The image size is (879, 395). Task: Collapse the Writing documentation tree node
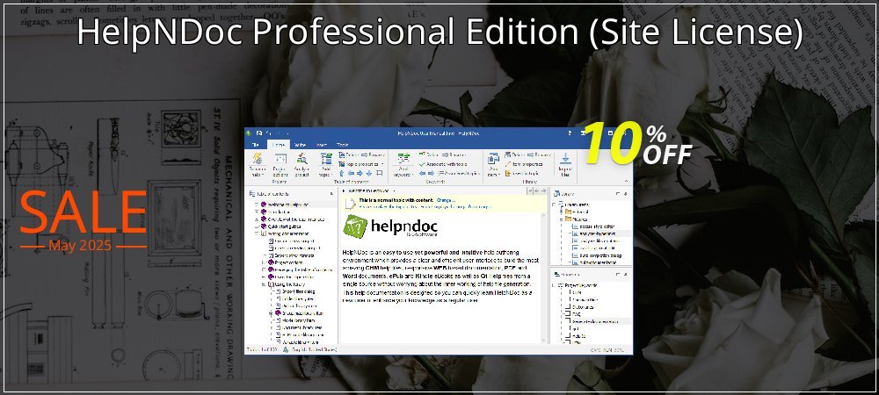(256, 233)
